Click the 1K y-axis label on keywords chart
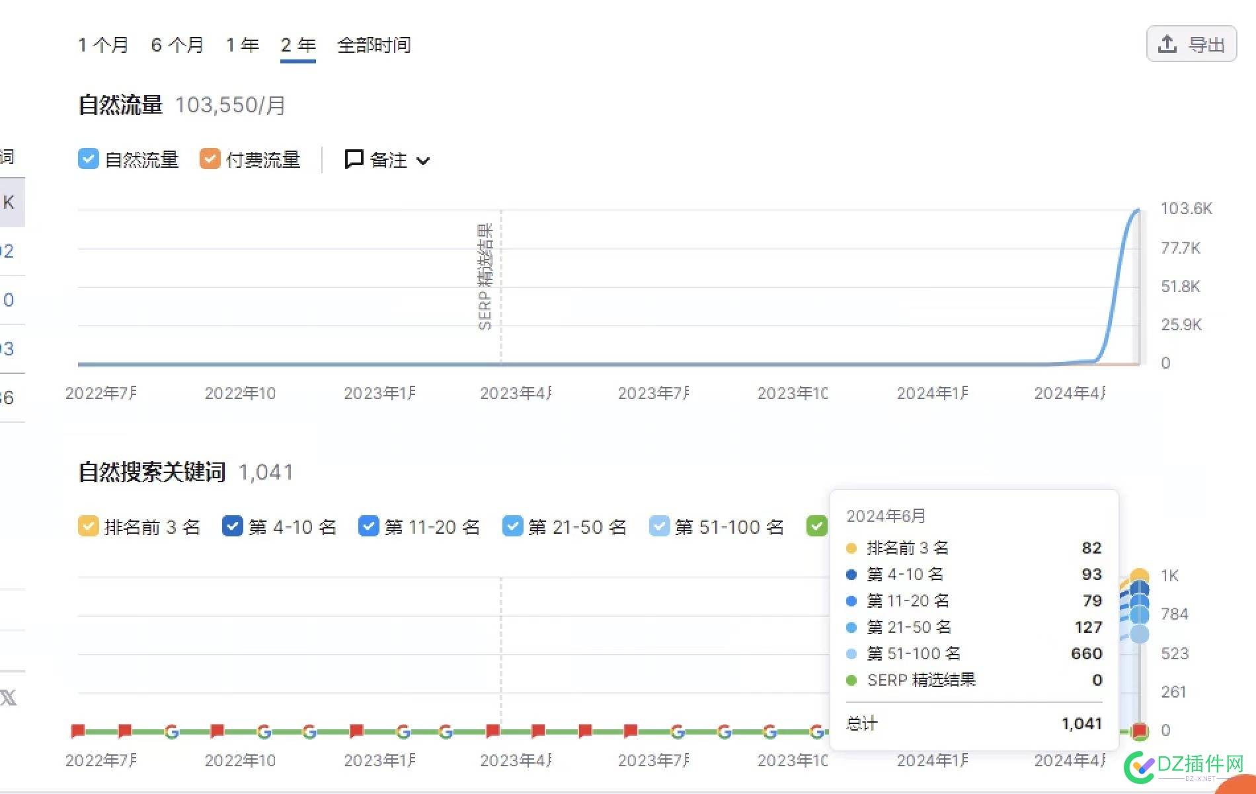Screen dimensions: 1256x794 1170,575
